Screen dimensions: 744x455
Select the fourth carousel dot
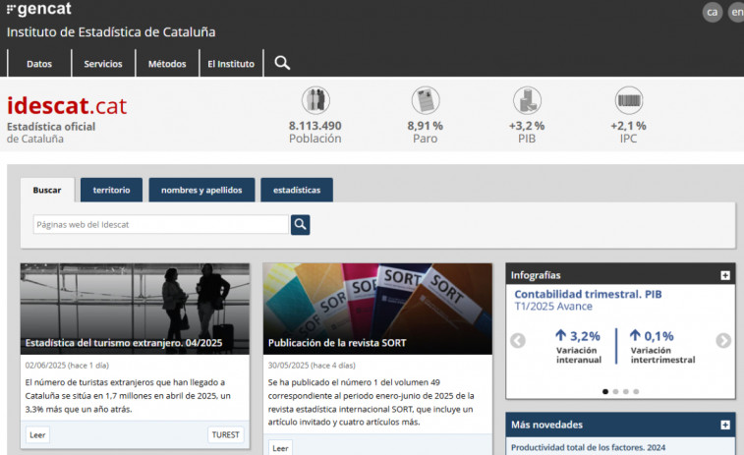click(x=636, y=391)
